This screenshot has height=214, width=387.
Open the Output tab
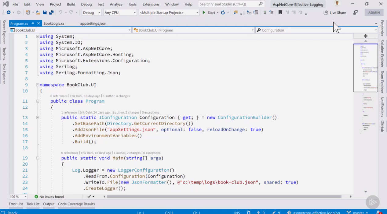[49, 204]
